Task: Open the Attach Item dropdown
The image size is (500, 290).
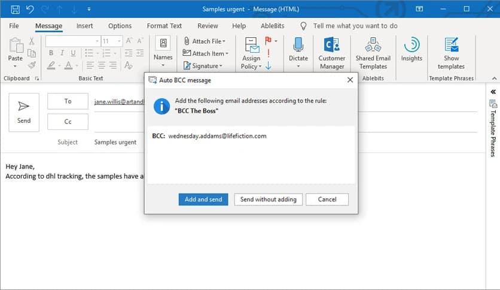Action: tap(206, 53)
